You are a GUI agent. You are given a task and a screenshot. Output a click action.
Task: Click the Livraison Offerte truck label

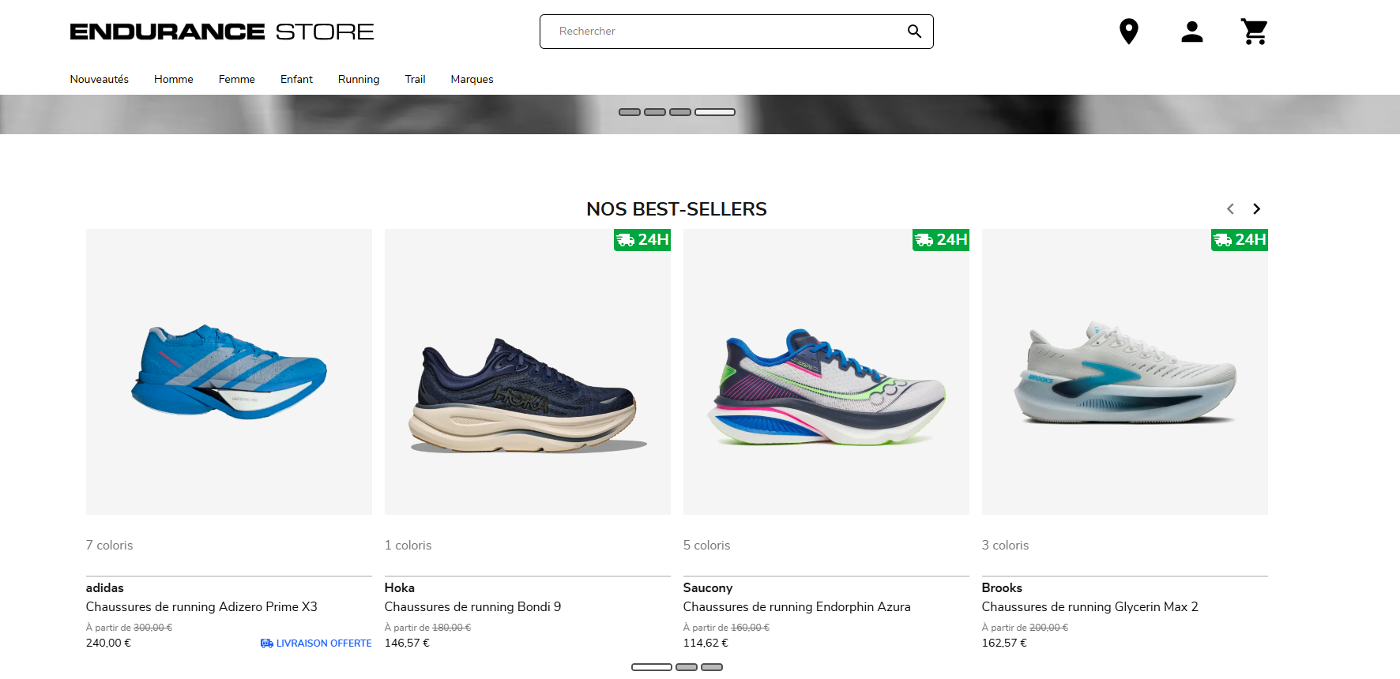point(316,643)
